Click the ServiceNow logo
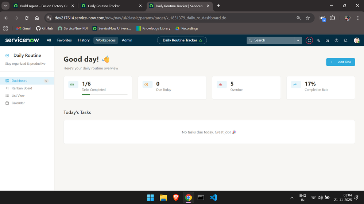The height and width of the screenshot is (204, 364). point(22,40)
